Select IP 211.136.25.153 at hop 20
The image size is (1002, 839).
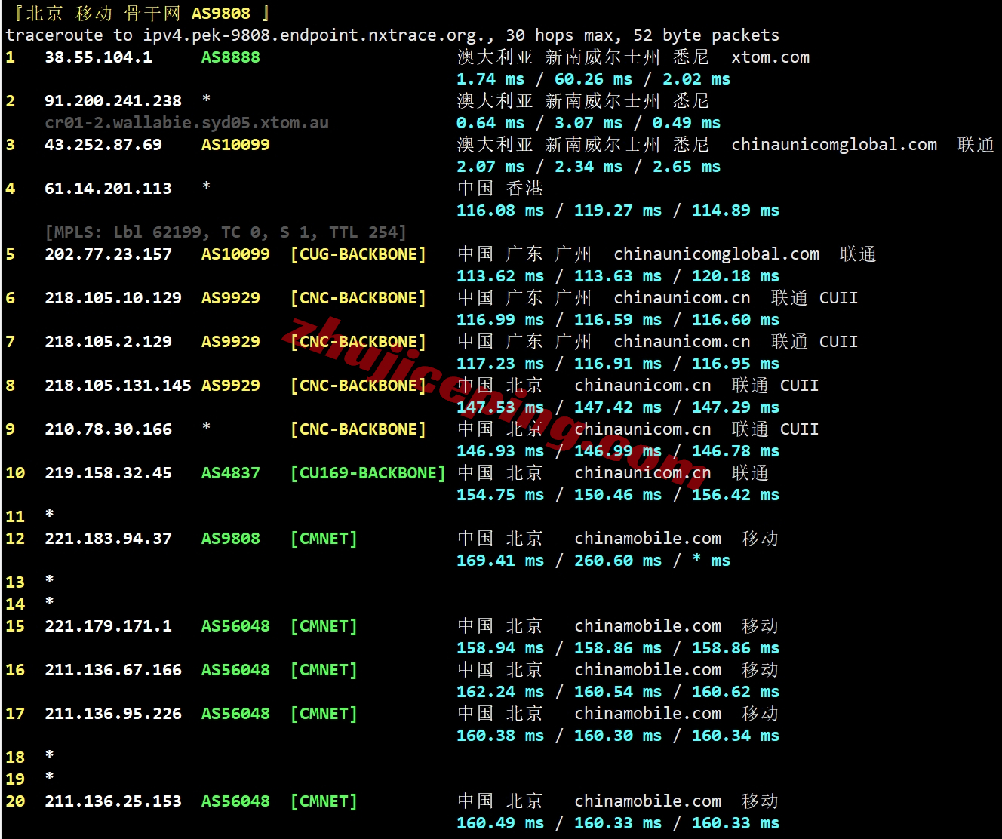[x=113, y=801]
